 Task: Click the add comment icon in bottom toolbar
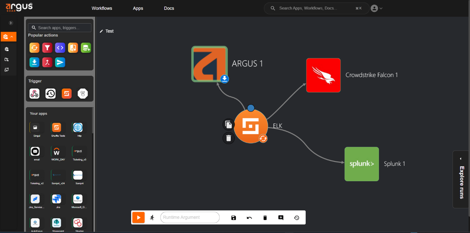281,218
